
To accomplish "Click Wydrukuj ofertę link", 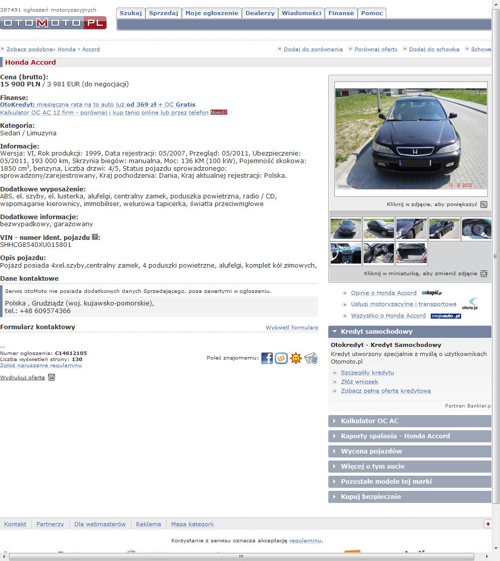I will click(x=23, y=378).
